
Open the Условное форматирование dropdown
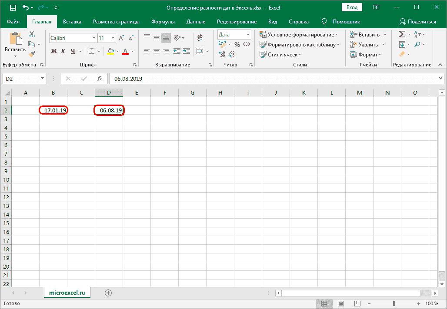[299, 35]
